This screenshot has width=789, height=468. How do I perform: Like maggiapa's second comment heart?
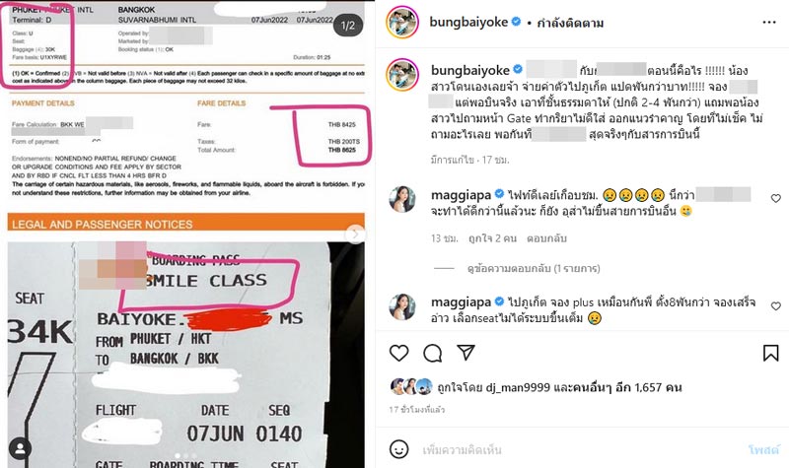coord(776,305)
